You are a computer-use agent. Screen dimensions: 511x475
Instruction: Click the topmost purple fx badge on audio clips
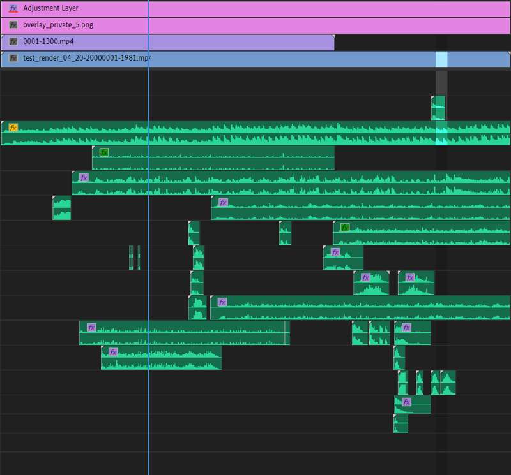[x=84, y=178]
